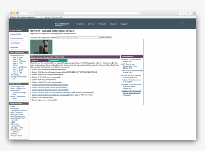This screenshot has height=151, width=205.
Task: Click the SPOCK Search button
Action: (105, 38)
